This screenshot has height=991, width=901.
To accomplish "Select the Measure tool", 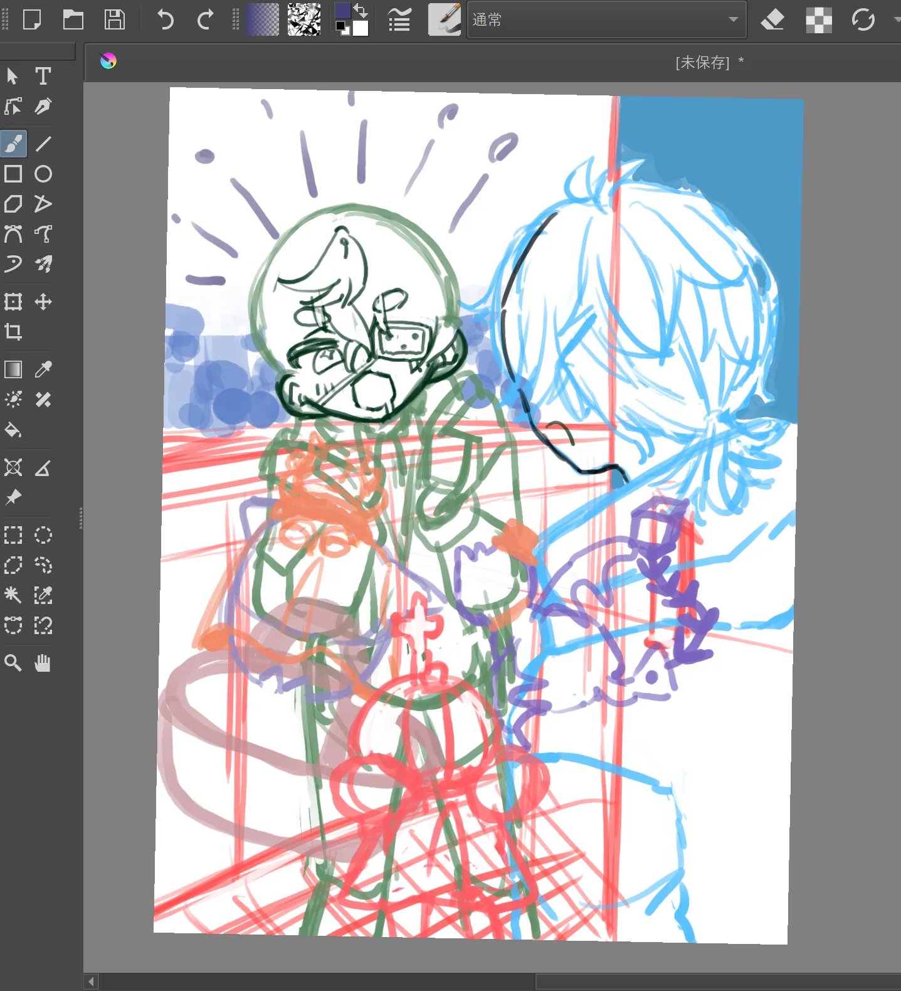I will click(x=43, y=467).
